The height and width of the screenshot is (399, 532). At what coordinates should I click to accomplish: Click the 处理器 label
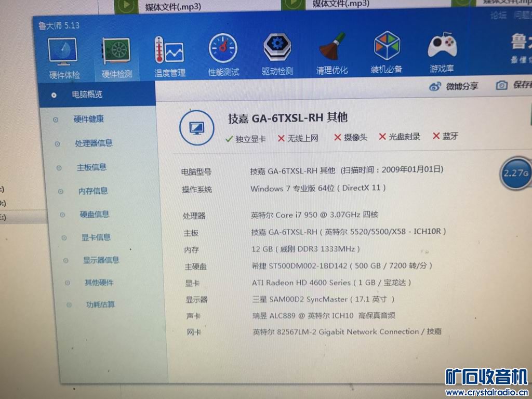194,216
